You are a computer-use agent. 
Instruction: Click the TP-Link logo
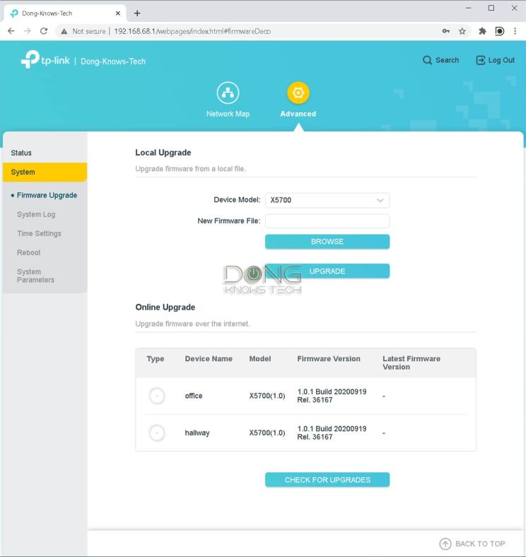pyautogui.click(x=45, y=59)
